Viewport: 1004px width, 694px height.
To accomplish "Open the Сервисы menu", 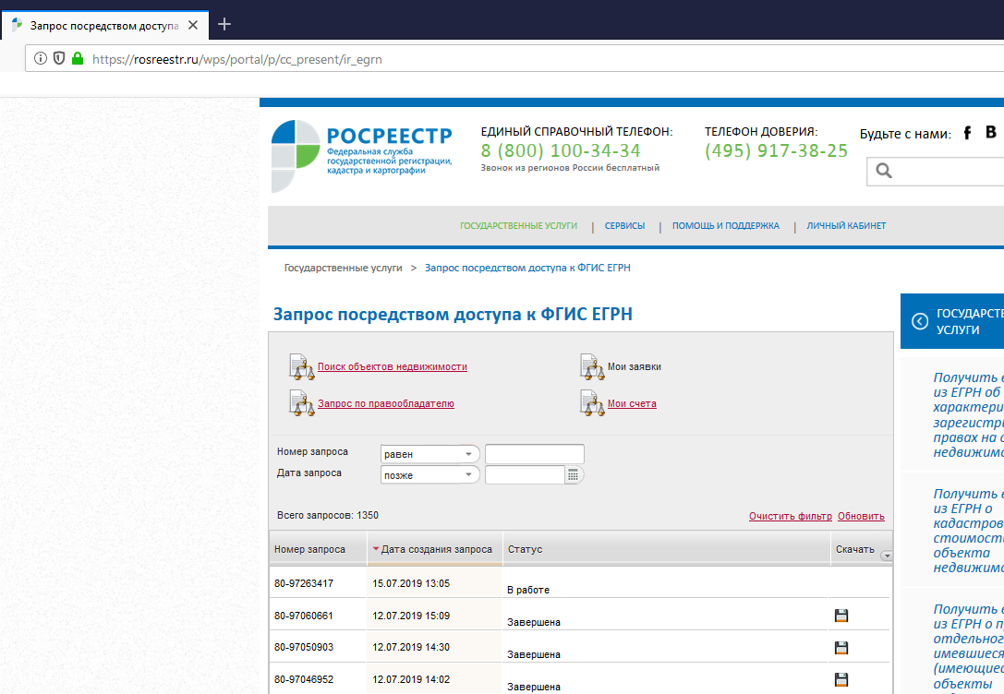I will 624,226.
